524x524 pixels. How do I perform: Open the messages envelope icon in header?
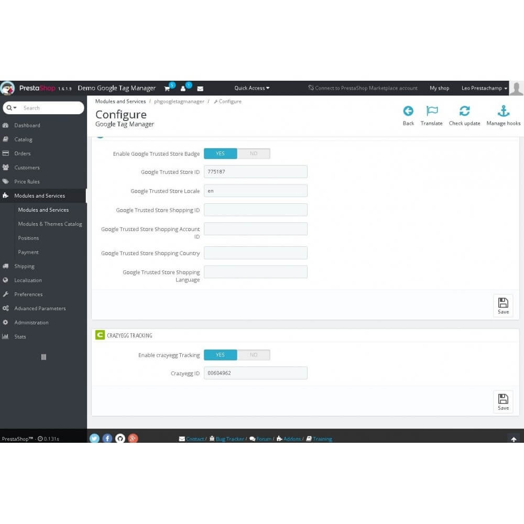pyautogui.click(x=200, y=89)
